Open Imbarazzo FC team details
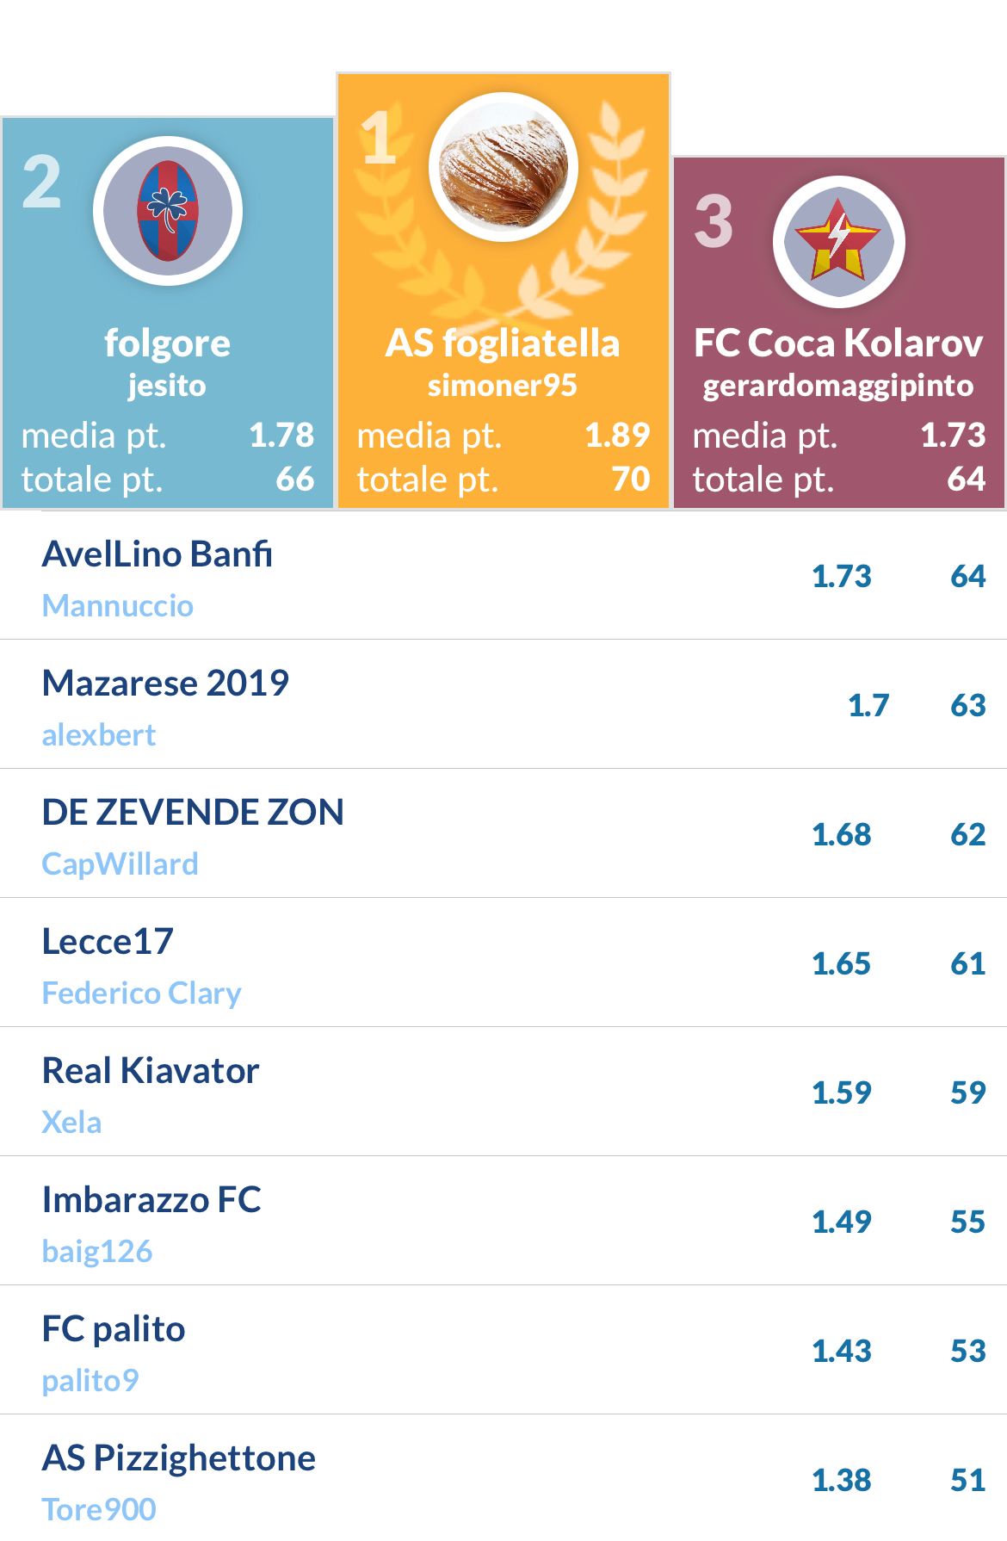Image resolution: width=1007 pixels, height=1541 pixels. coord(504,1221)
